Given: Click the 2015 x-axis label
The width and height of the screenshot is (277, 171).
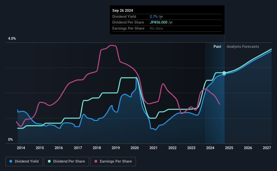Looking at the screenshot, I should coord(40,148).
